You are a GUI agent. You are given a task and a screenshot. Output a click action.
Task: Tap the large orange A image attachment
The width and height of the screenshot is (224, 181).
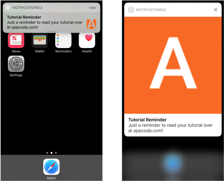(173, 65)
